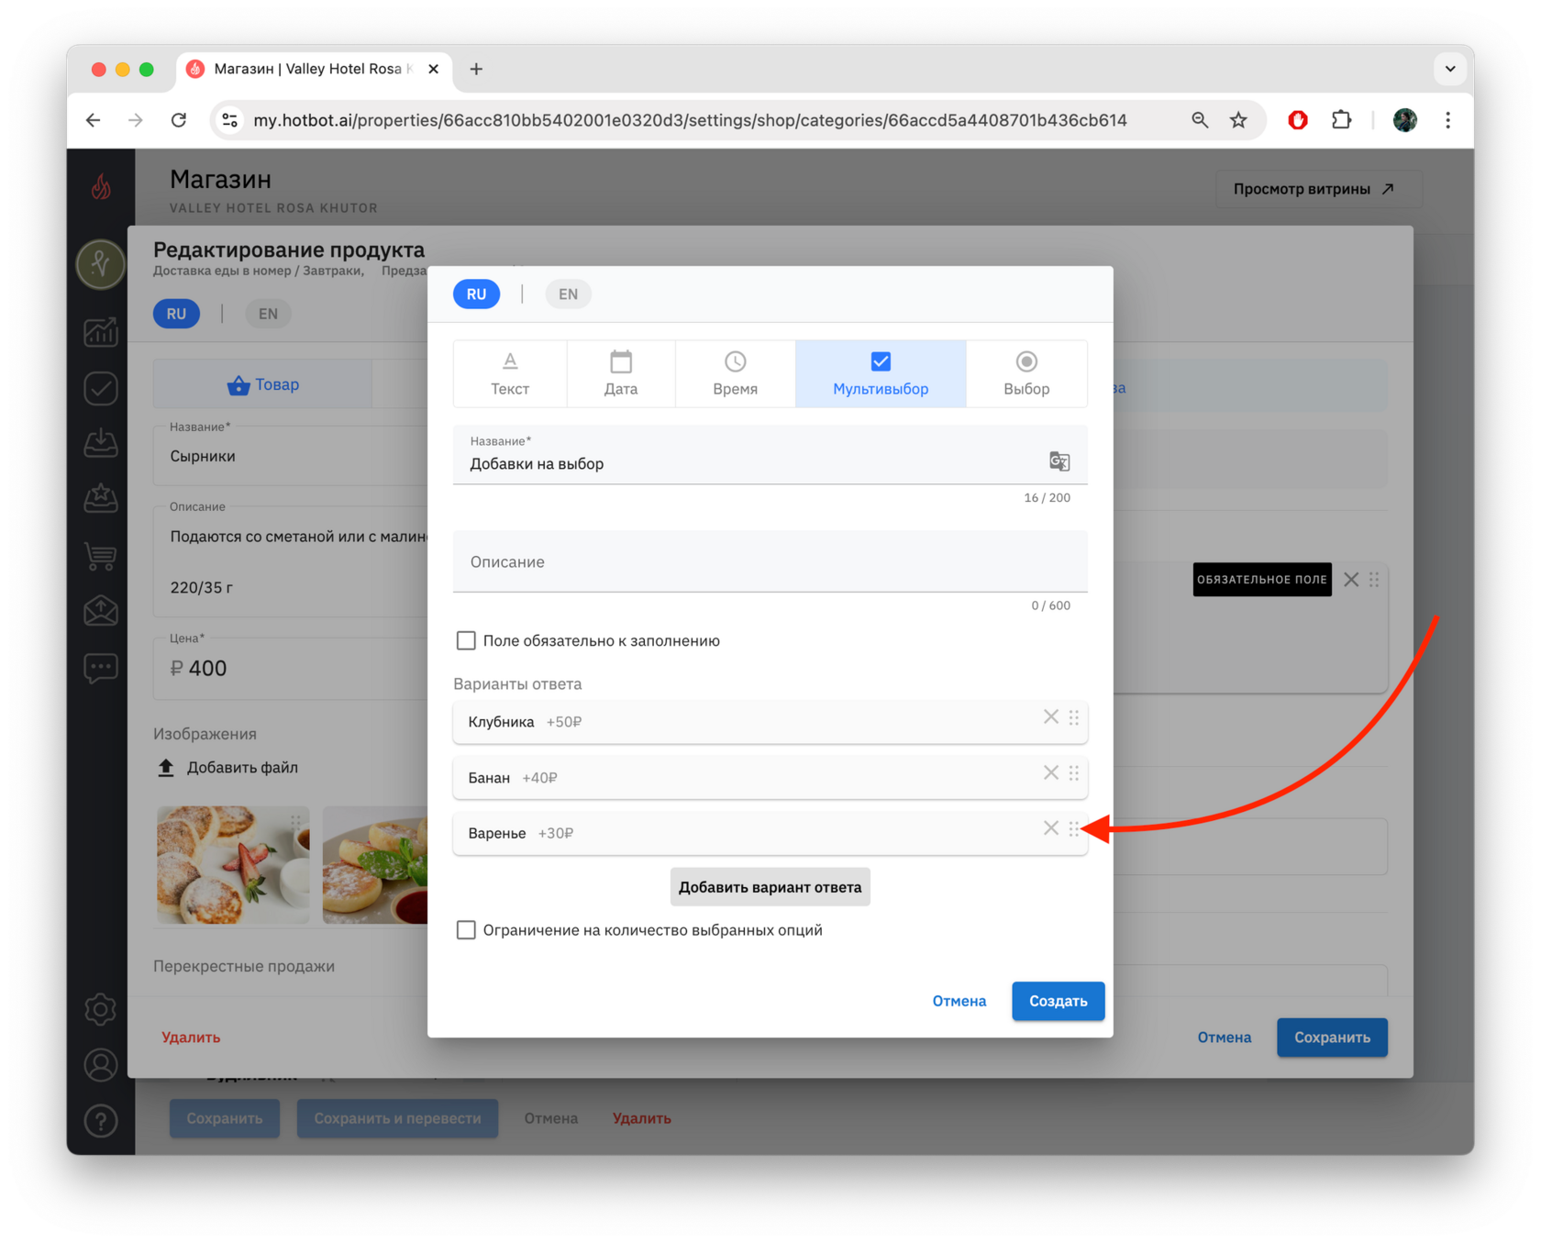Remove the Клубника answer option

tap(1050, 717)
